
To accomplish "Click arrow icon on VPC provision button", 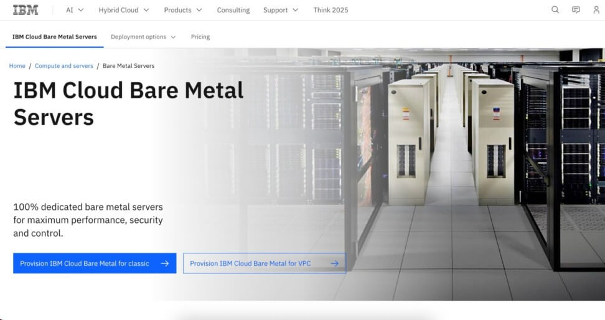I will [x=334, y=263].
